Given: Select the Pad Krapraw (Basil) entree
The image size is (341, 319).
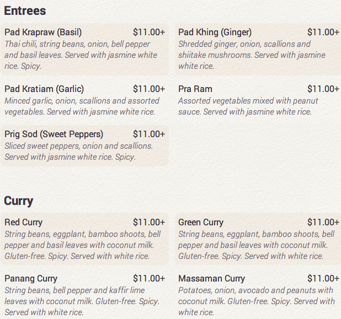Looking at the screenshot, I should pyautogui.click(x=84, y=49).
